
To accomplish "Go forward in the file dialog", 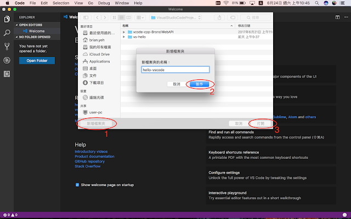I will (105, 18).
